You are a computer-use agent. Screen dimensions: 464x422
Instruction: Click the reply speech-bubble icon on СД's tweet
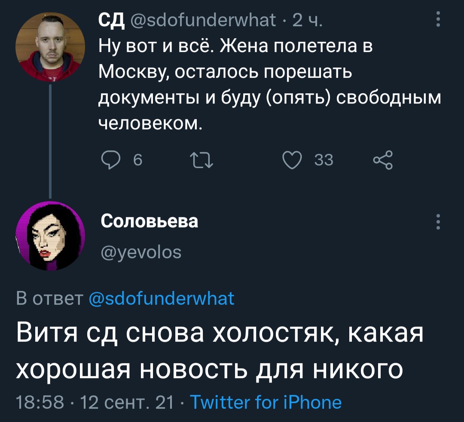[x=111, y=160]
